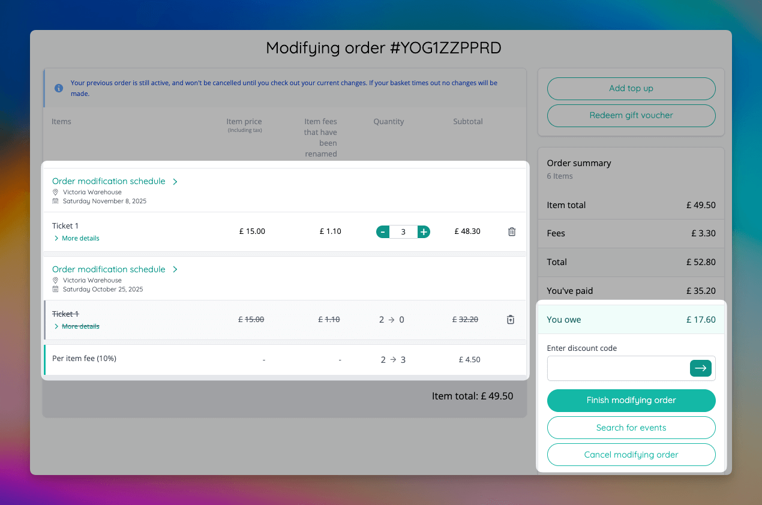Click the strikethrough More details link
Screen dimensions: 762x505
pyautogui.click(x=76, y=326)
